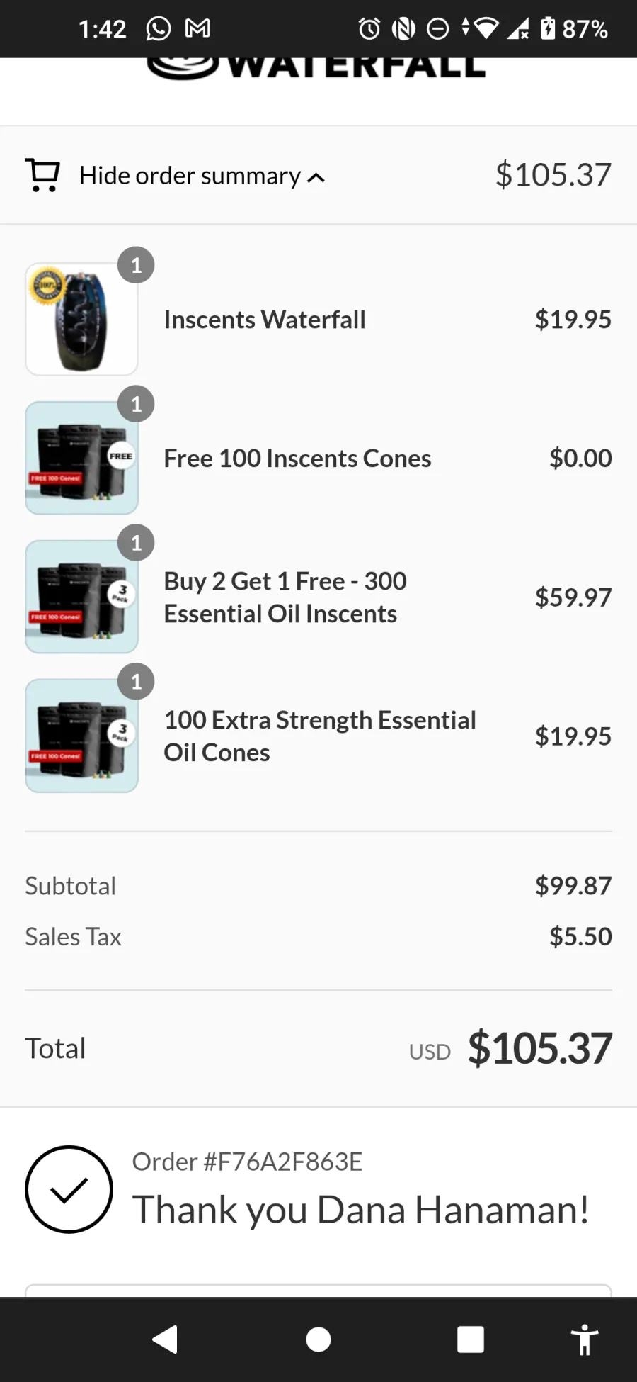Tap the Waterfall store logo header
The height and width of the screenshot is (1382, 637).
tap(316, 67)
